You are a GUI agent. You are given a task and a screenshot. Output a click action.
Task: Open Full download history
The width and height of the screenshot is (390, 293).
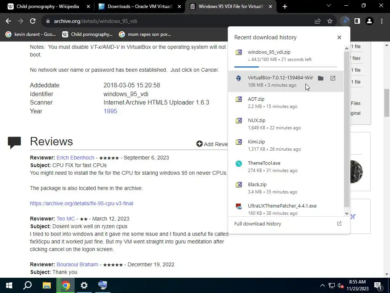pyautogui.click(x=258, y=224)
